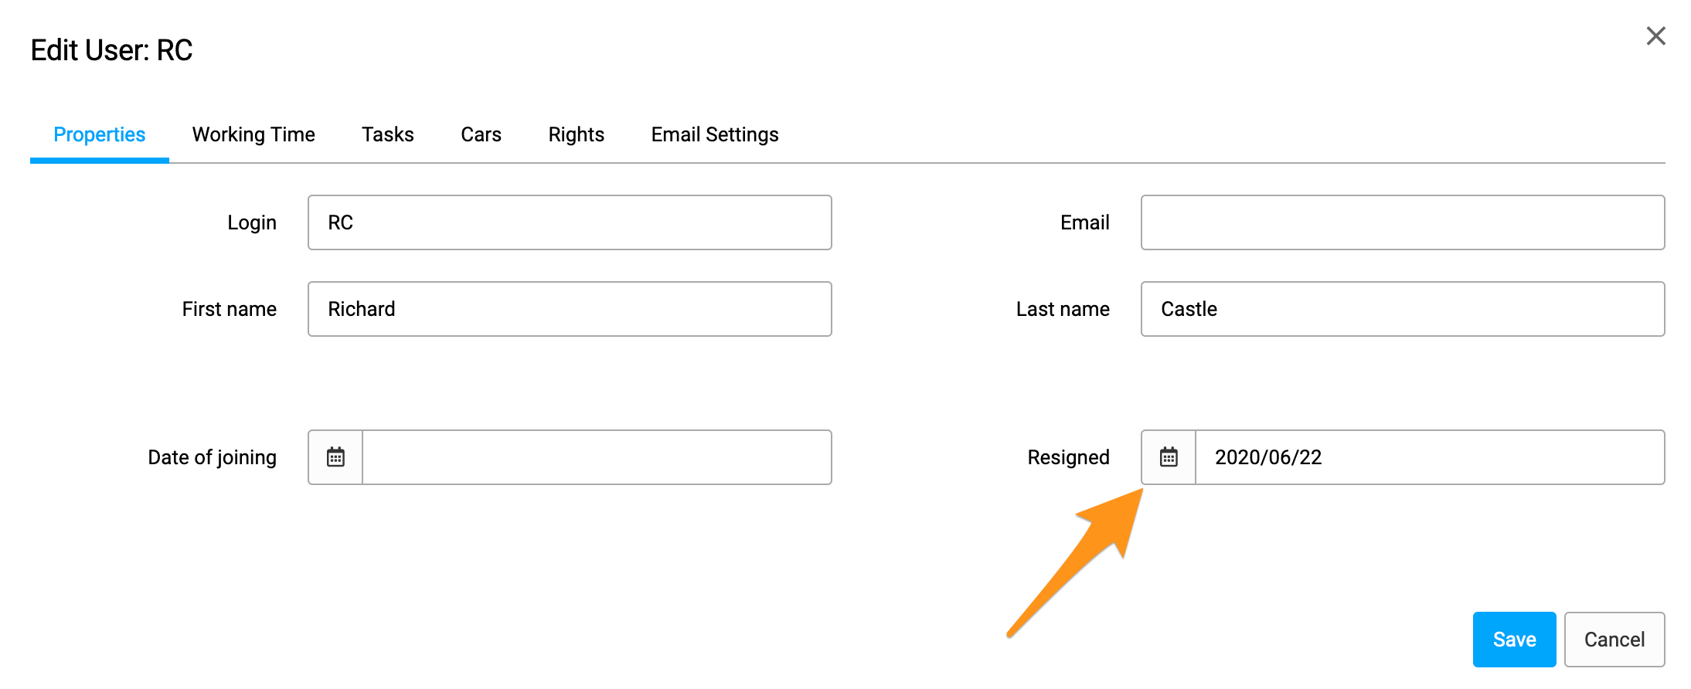Click the Last name field with Castle
This screenshot has width=1691, height=689.
1403,309
